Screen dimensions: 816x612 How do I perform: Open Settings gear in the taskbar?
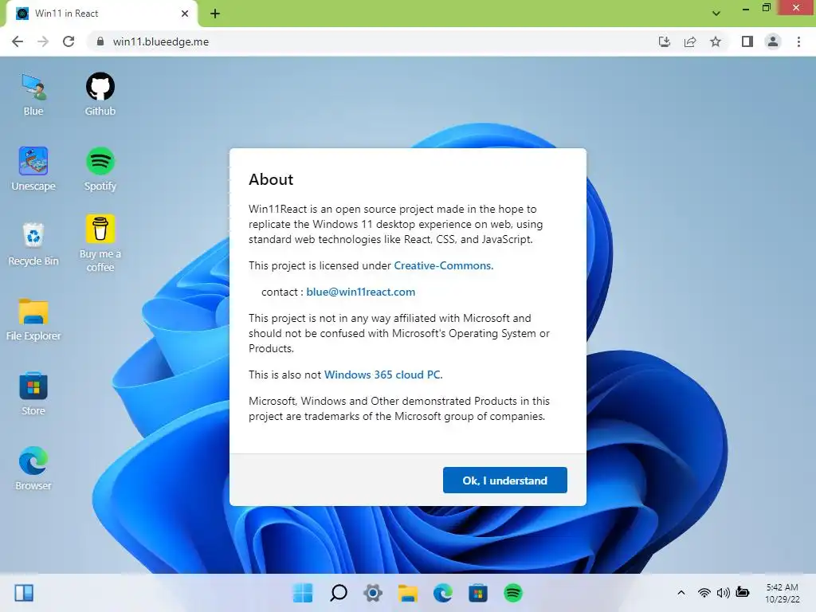tap(373, 593)
